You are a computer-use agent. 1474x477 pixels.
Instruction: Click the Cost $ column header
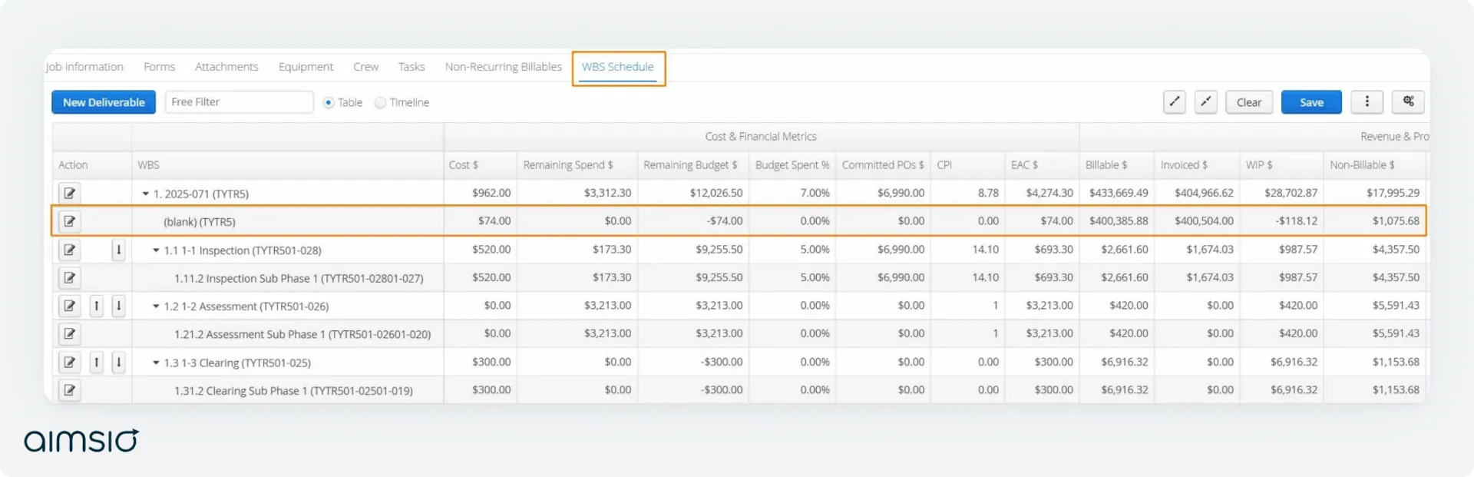(x=480, y=165)
